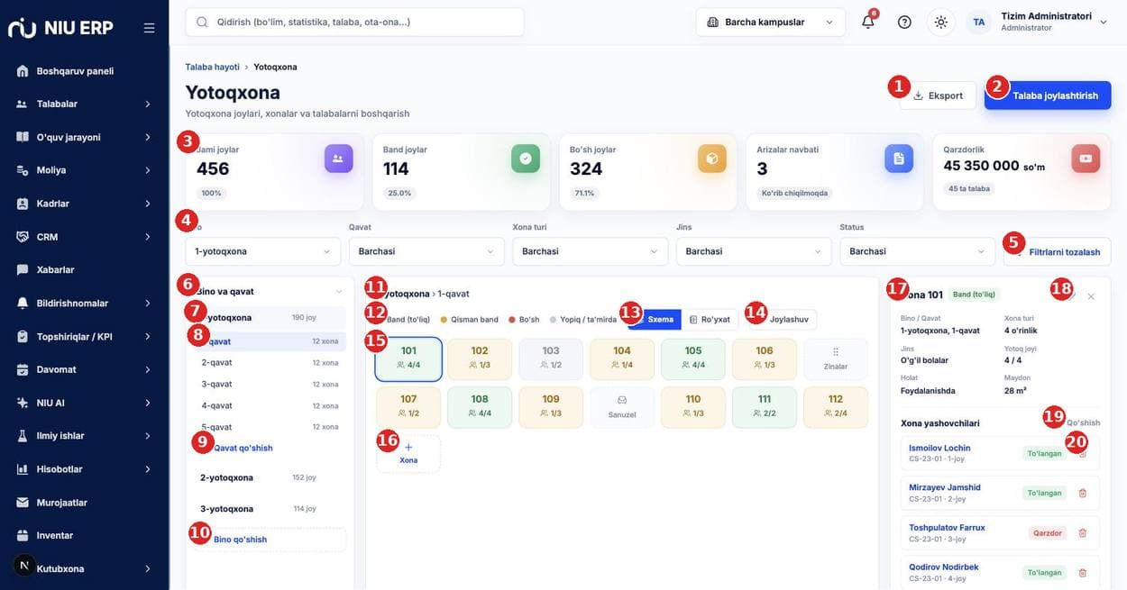Click the Eksport button
The width and height of the screenshot is (1127, 590).
coord(938,95)
